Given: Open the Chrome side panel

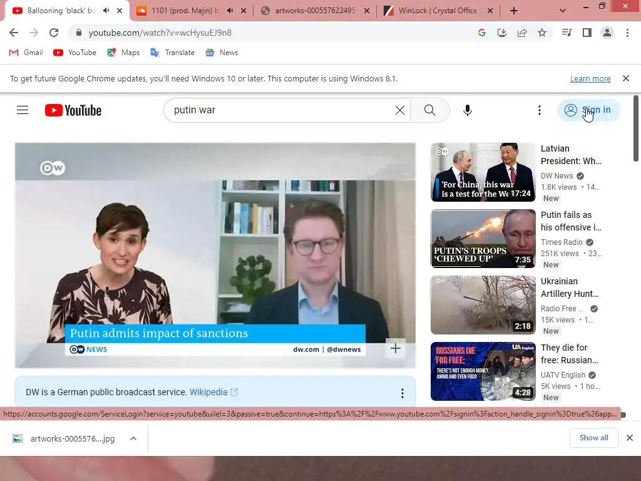Looking at the screenshot, I should tap(587, 33).
